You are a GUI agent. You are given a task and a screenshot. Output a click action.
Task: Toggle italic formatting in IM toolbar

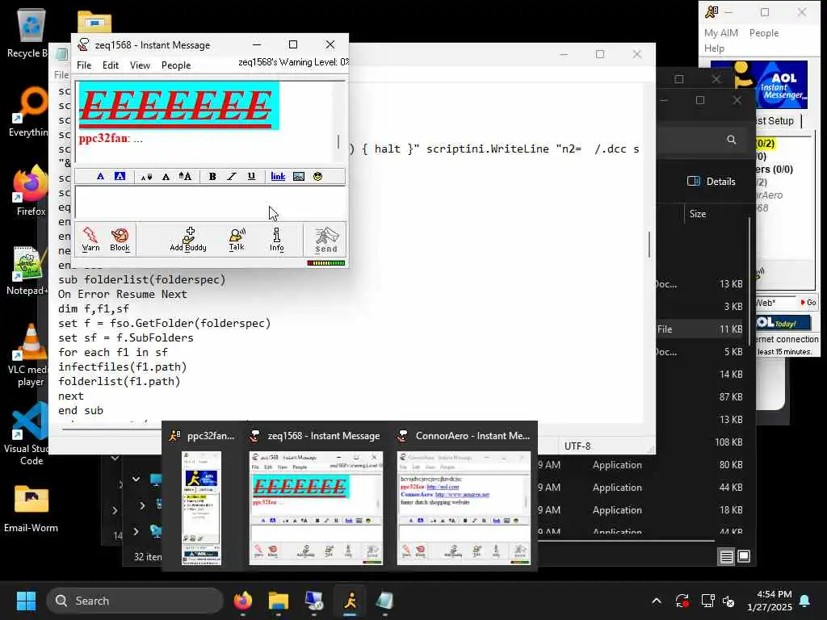point(232,177)
